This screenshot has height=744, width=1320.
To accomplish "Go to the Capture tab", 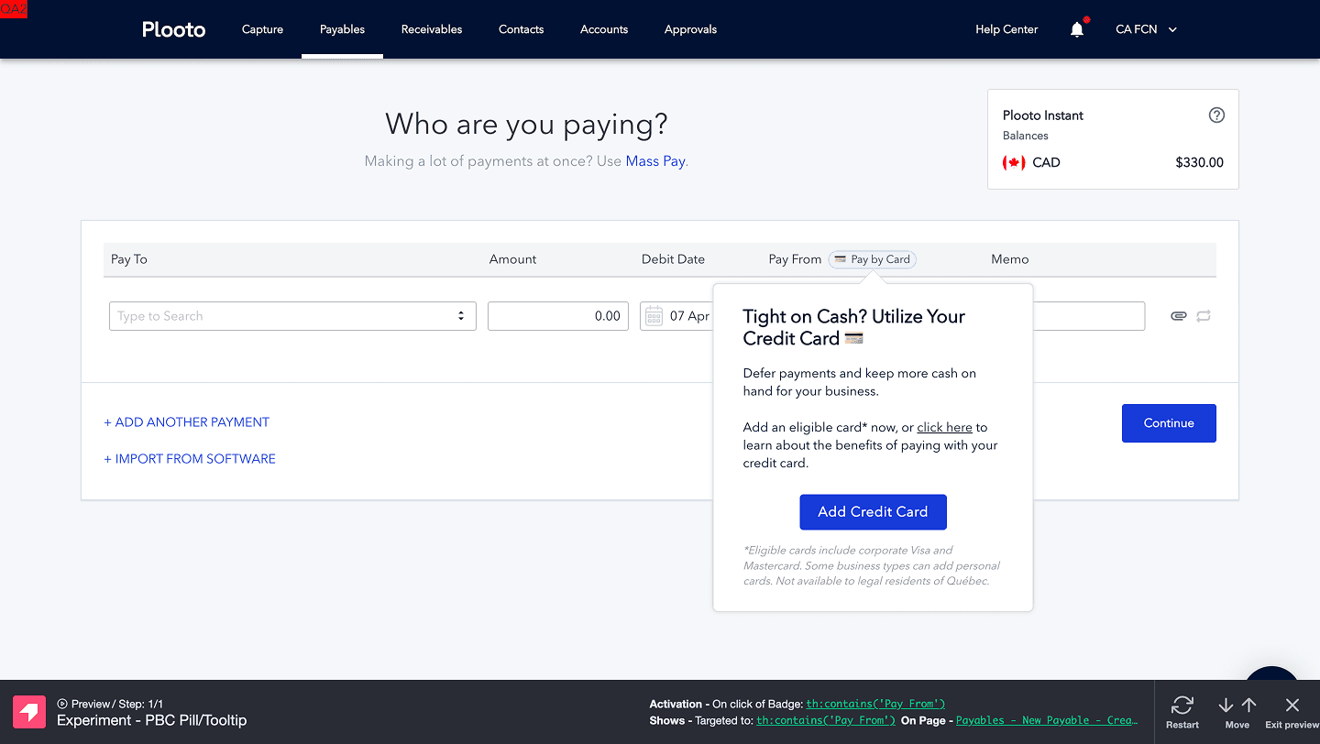I will click(x=262, y=29).
